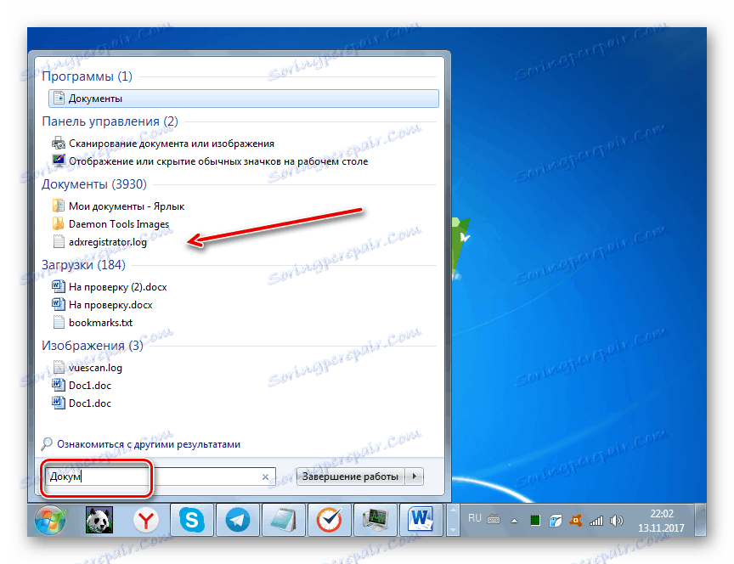734x564 pixels.
Task: Open Сканирование документа или изображения
Action: [172, 144]
